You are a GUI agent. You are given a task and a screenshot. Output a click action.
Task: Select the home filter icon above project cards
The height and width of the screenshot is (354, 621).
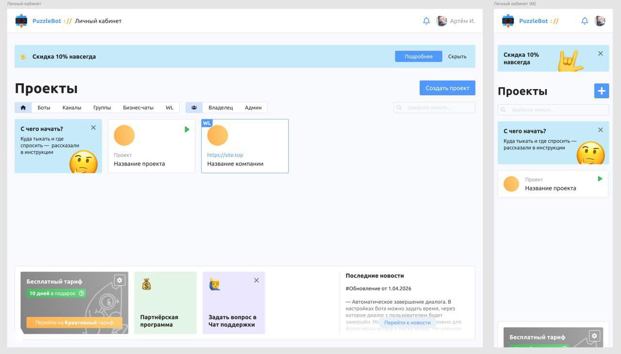[23, 108]
